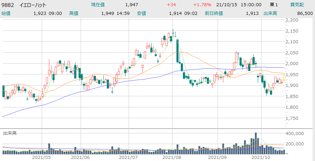Select the 東1 market label
The width and height of the screenshot is (315, 161).
point(274,5)
